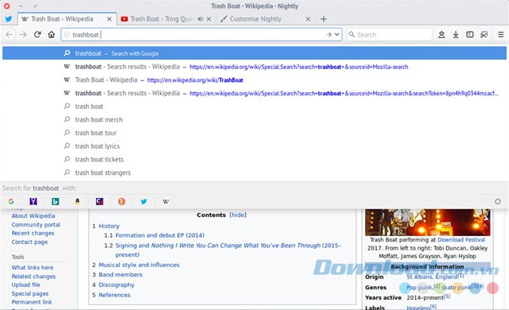Open Permanent link in Tools

(x=32, y=302)
